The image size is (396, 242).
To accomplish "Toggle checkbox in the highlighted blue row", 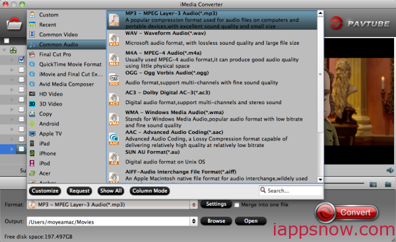I will pos(22,149).
